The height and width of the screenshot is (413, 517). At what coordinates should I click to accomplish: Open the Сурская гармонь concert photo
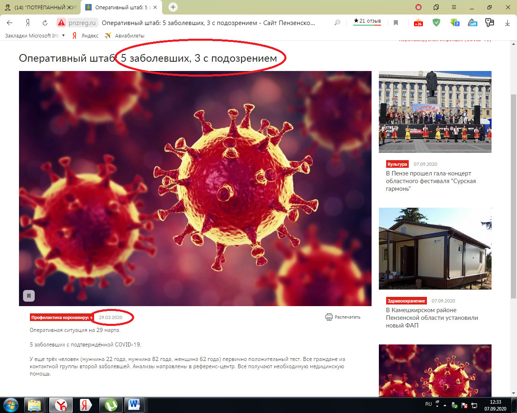(x=435, y=112)
